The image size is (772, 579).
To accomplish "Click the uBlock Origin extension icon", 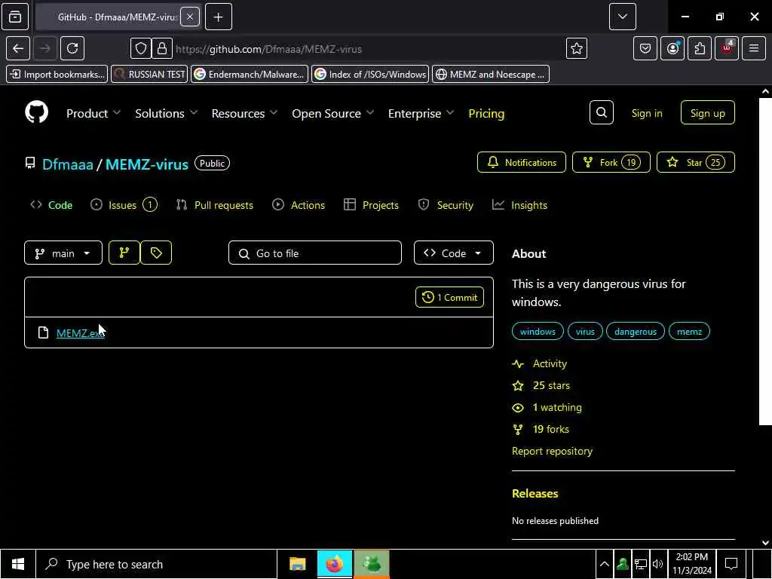I will (727, 48).
